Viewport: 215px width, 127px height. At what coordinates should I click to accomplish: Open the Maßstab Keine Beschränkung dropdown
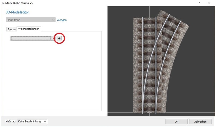tap(32, 122)
